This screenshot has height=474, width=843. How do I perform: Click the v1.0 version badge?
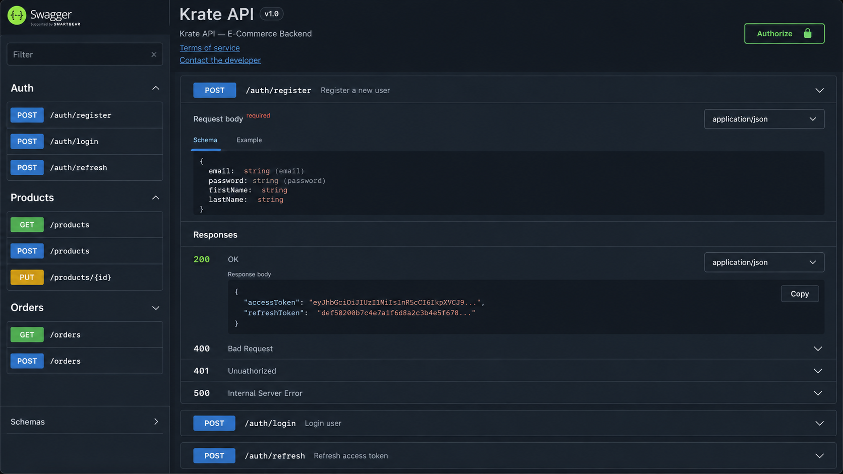[x=271, y=14]
